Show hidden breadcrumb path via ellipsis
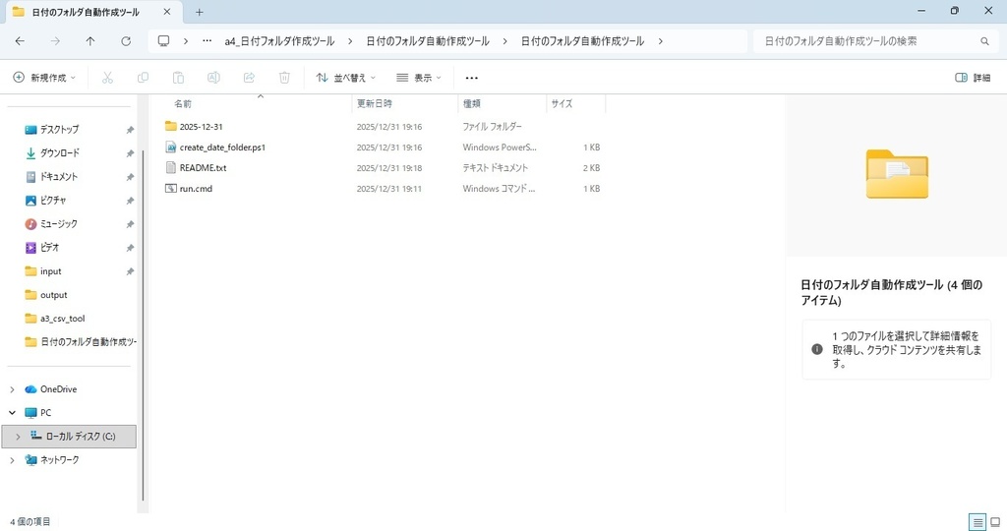 pyautogui.click(x=207, y=41)
